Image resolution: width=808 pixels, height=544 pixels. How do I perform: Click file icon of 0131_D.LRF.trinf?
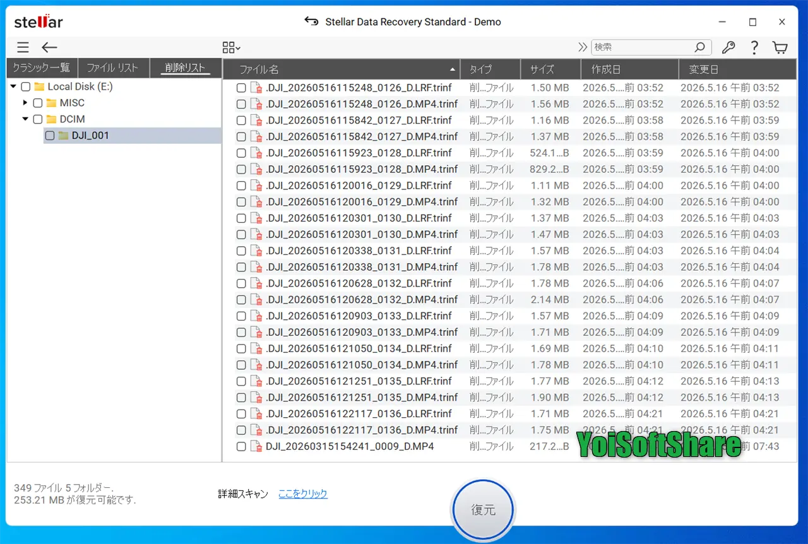(256, 251)
